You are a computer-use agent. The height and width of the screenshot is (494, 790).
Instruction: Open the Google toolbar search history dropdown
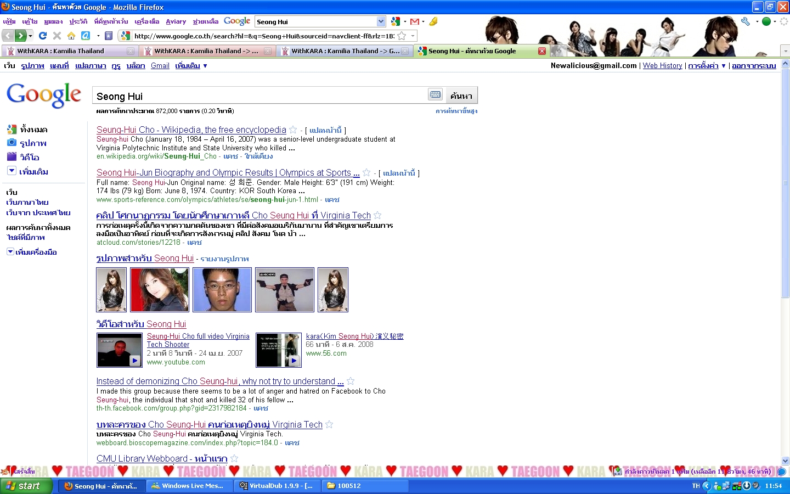(x=381, y=21)
